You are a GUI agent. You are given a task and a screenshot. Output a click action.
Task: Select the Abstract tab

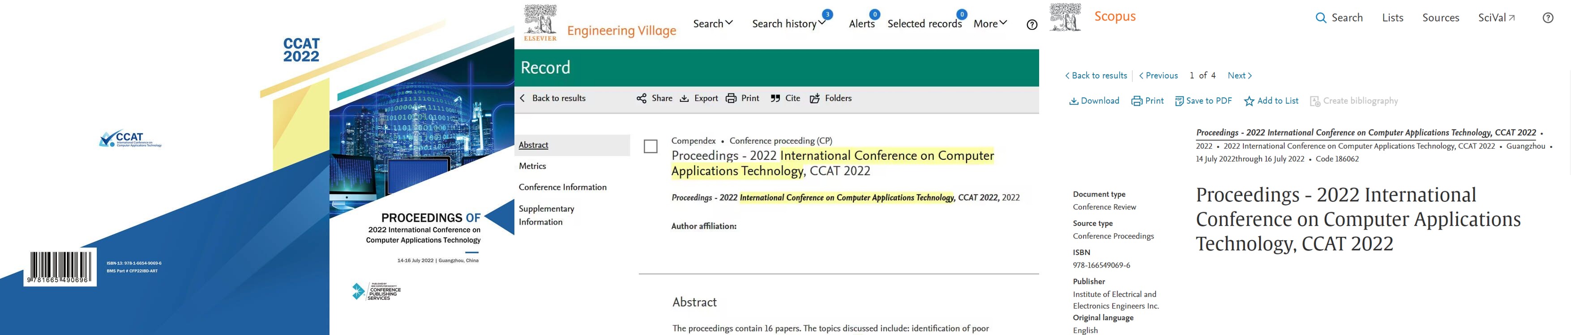tap(534, 145)
